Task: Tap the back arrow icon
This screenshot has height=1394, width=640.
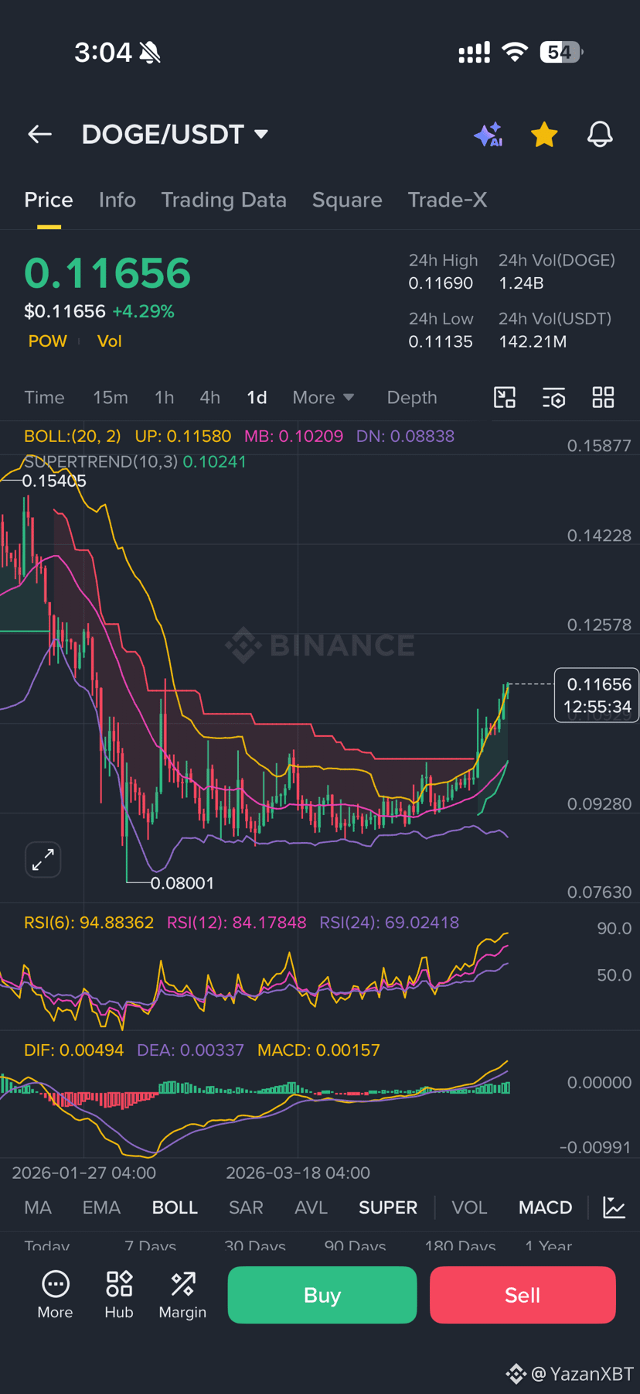Action: (40, 135)
